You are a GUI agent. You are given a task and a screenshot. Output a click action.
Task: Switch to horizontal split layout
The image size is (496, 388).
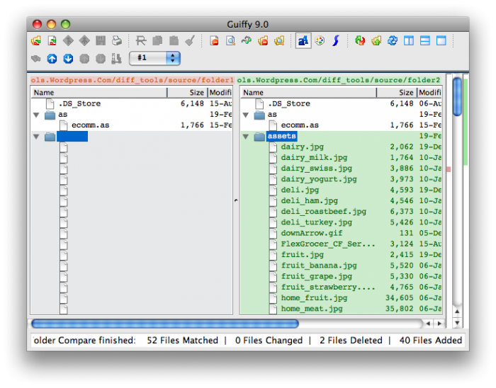point(425,41)
